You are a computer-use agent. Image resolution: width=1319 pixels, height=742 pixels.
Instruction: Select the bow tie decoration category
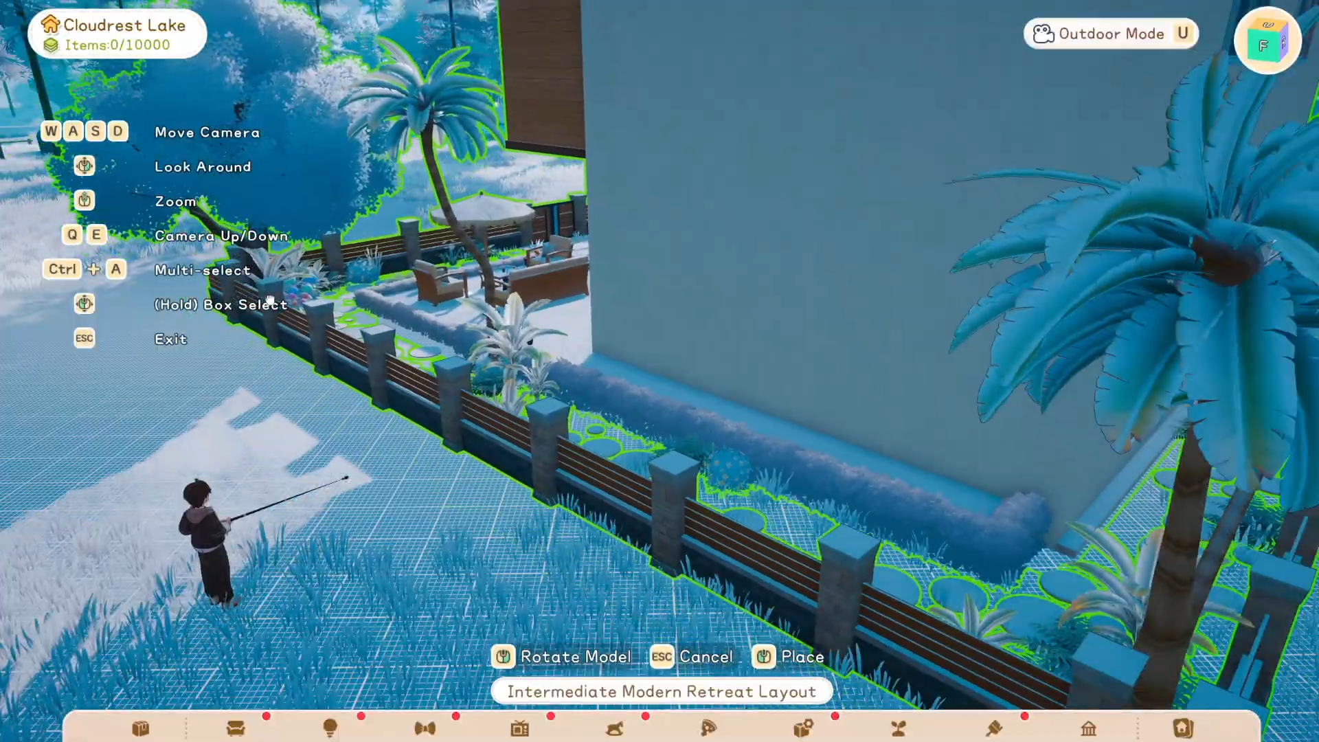(425, 728)
